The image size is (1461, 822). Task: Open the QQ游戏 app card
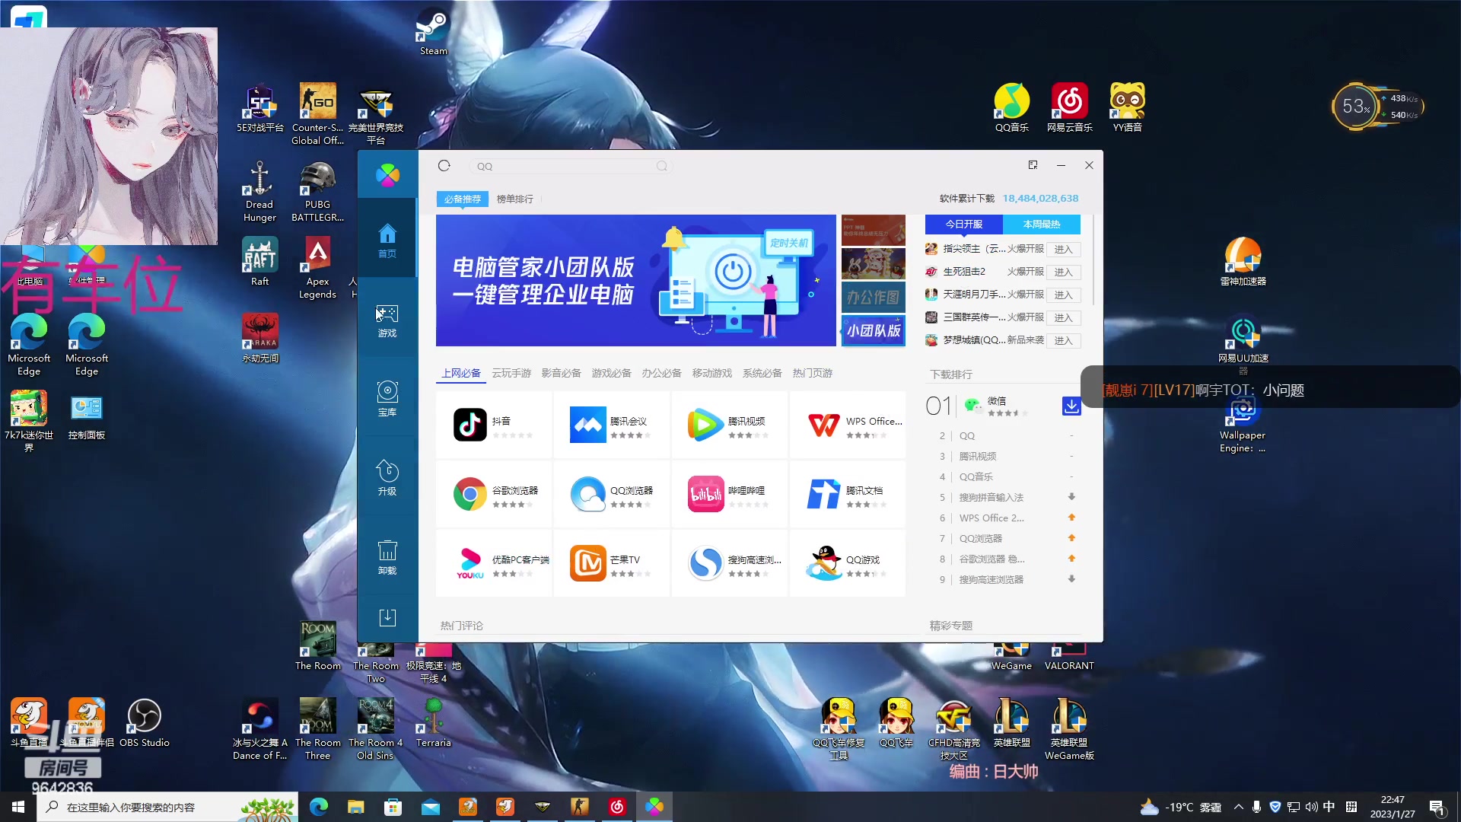click(848, 563)
